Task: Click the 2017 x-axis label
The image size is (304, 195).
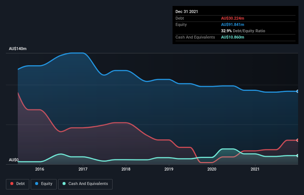Action: click(83, 169)
